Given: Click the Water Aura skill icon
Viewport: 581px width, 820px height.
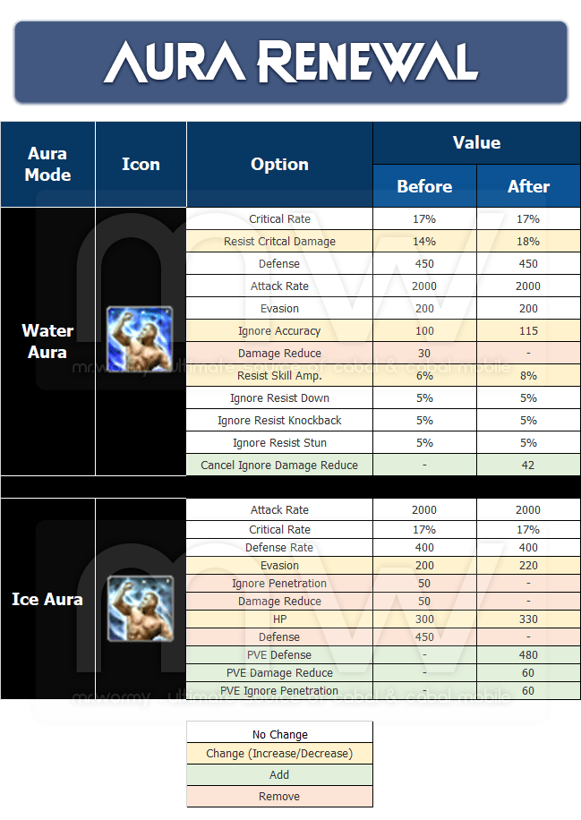Looking at the screenshot, I should [141, 339].
